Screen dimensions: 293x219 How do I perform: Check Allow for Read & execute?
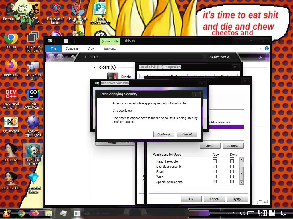215,161
